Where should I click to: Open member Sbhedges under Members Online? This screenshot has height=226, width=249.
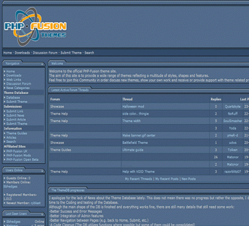pos(11,187)
